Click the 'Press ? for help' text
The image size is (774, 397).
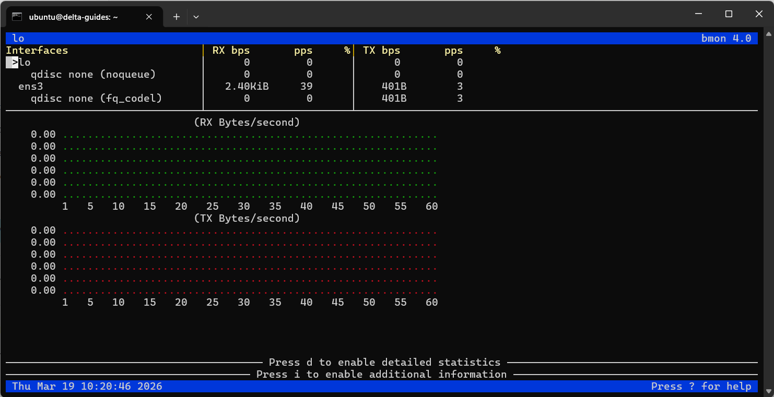(x=701, y=387)
